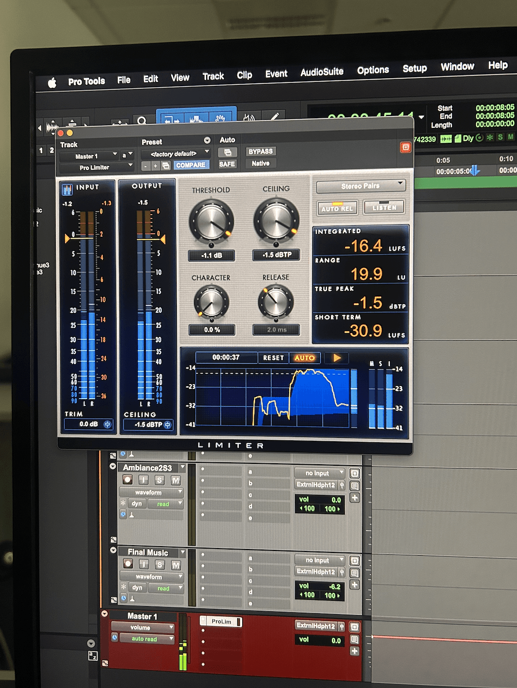Click previous preset minus button
This screenshot has width=517, height=688.
(146, 166)
